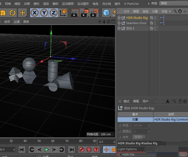Image resolution: width=188 pixels, height=157 pixels.
Task: Switch to the 对象 tab
Action: (x=135, y=120)
